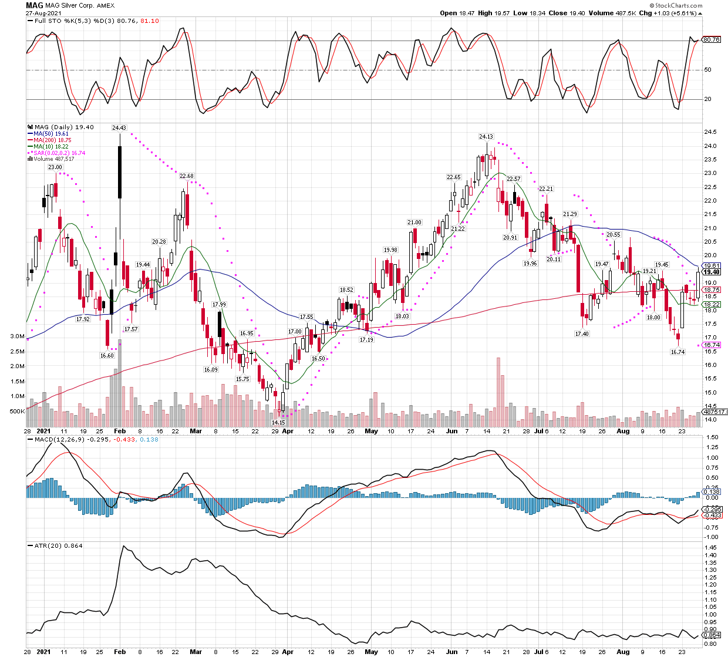
Task: Click the 18.75 MA(200) price axis tag
Action: [x=712, y=289]
